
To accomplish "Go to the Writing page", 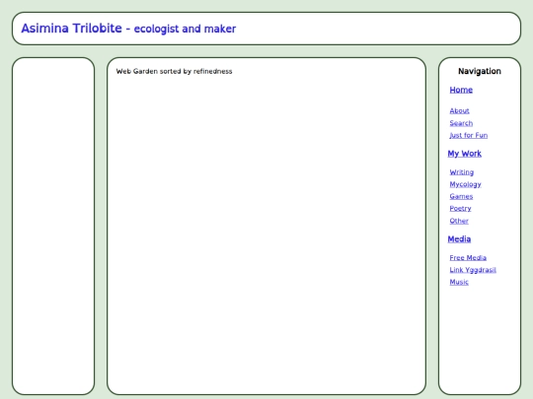I will click(462, 172).
